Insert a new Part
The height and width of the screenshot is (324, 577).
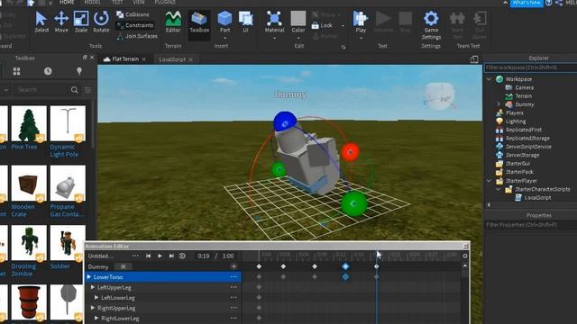point(224,22)
